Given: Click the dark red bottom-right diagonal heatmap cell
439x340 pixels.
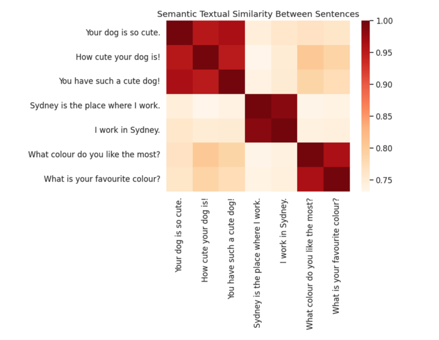Looking at the screenshot, I should click(337, 179).
